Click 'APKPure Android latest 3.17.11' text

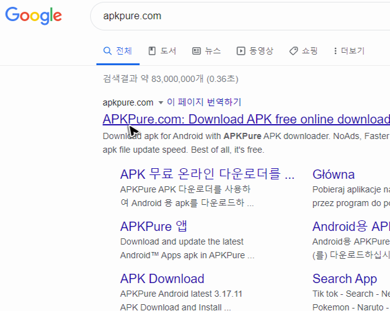coord(181,294)
